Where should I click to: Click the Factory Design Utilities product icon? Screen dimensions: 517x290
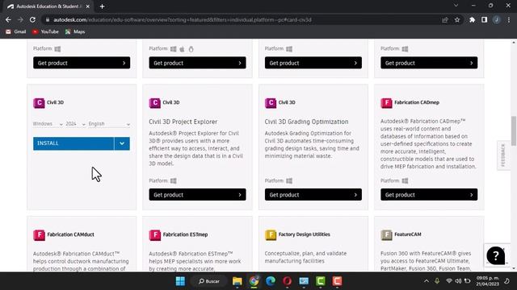[x=271, y=234]
